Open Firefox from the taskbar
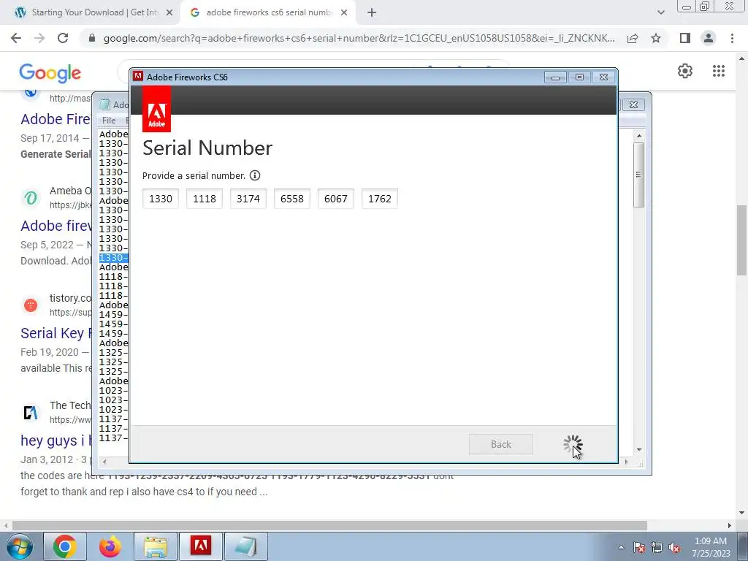 coord(110,546)
